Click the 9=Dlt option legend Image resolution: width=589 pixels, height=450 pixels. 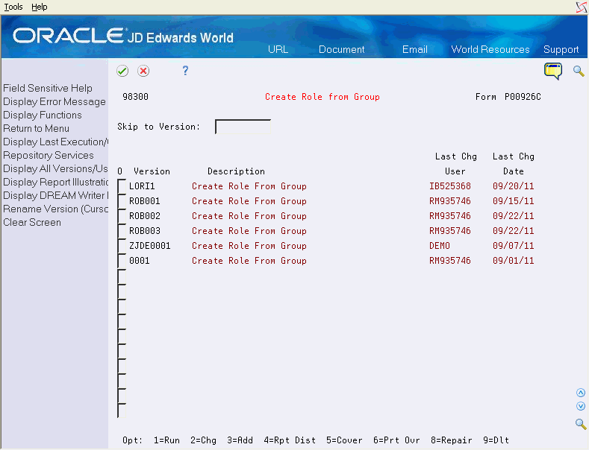(x=496, y=440)
